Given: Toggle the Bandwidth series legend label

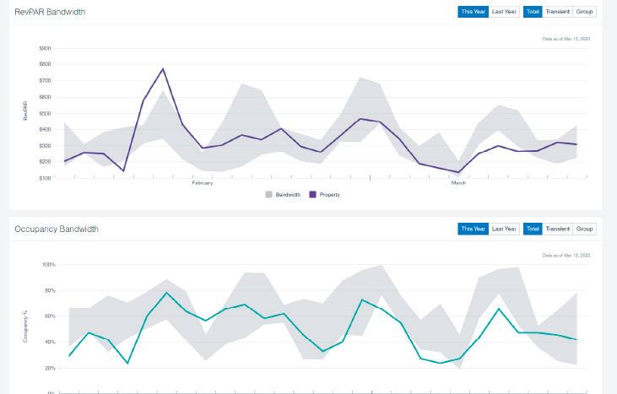Looking at the screenshot, I should tap(288, 195).
